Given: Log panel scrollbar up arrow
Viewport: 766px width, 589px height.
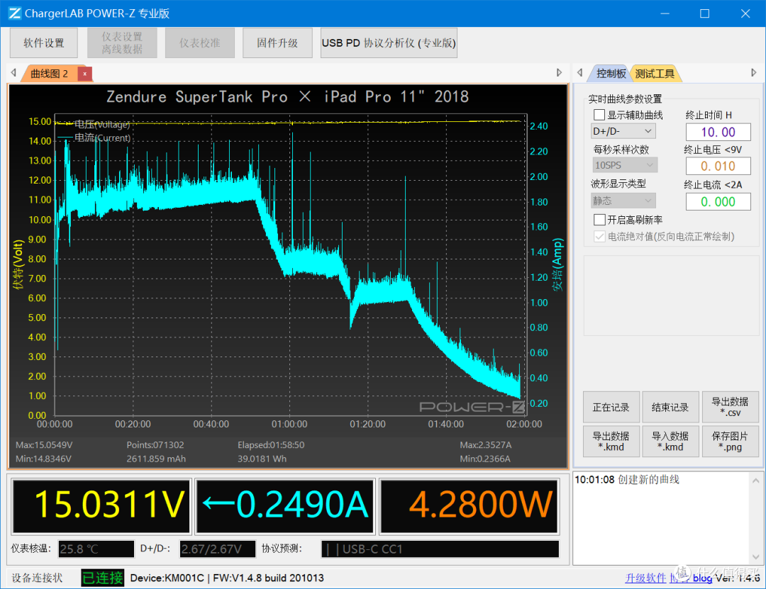Looking at the screenshot, I should tap(755, 481).
